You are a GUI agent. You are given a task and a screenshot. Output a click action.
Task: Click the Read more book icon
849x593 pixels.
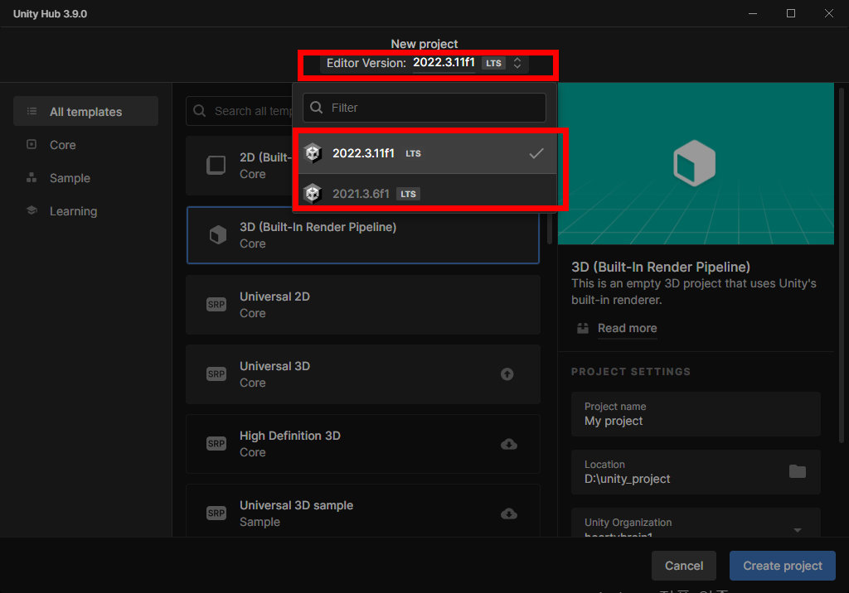point(583,328)
